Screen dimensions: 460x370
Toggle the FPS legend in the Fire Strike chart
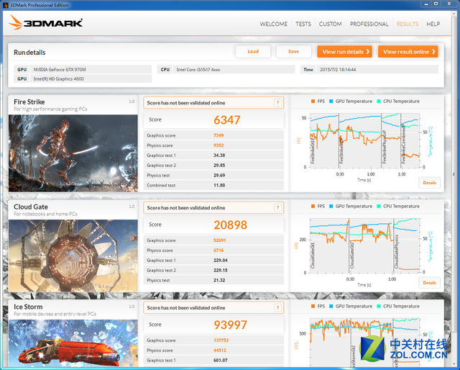tap(317, 101)
